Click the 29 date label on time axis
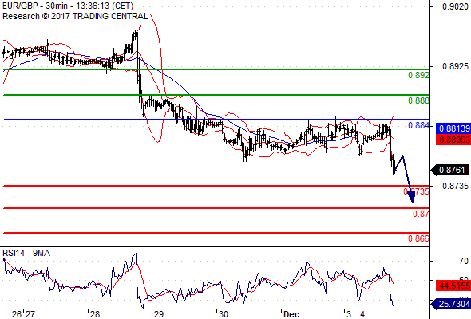 [158, 314]
